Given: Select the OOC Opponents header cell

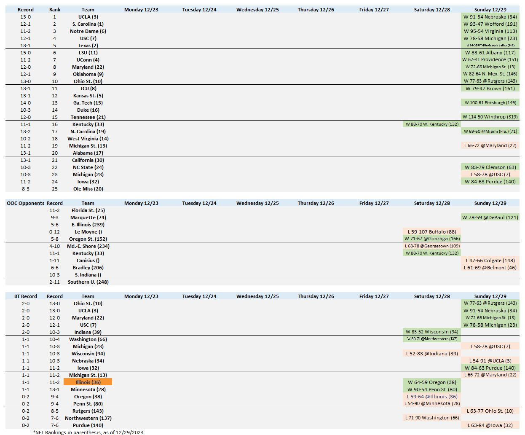Looking at the screenshot, I should 25,203.
